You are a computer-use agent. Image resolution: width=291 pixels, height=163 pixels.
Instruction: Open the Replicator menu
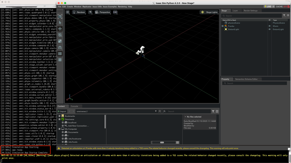coord(87,7)
